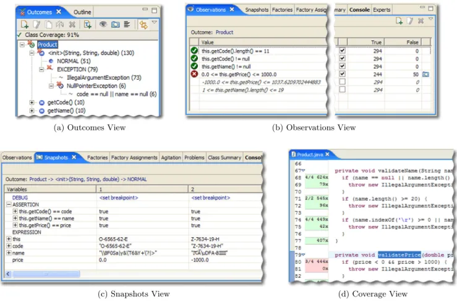Click the Product outcome link in Observations view
The height and width of the screenshot is (302, 457).
point(224,32)
